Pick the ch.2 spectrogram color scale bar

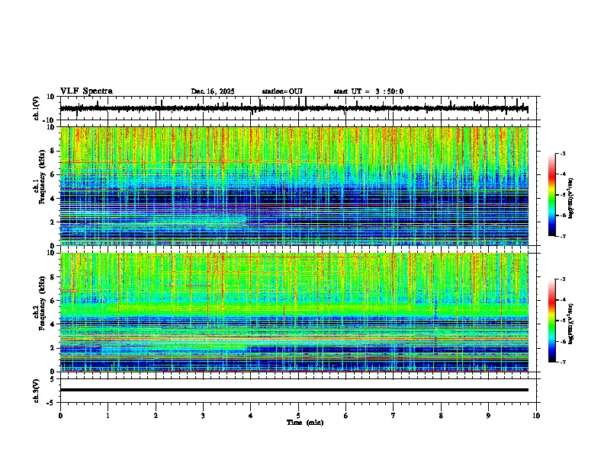pyautogui.click(x=552, y=321)
